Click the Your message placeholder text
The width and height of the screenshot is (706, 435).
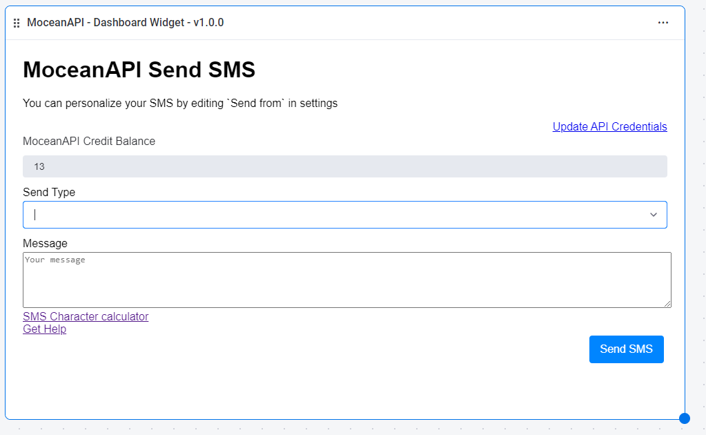click(53, 259)
